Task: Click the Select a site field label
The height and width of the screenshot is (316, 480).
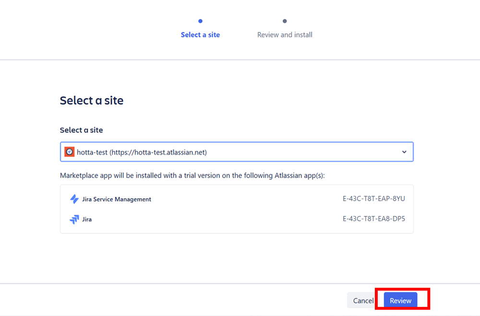Action: (x=81, y=130)
